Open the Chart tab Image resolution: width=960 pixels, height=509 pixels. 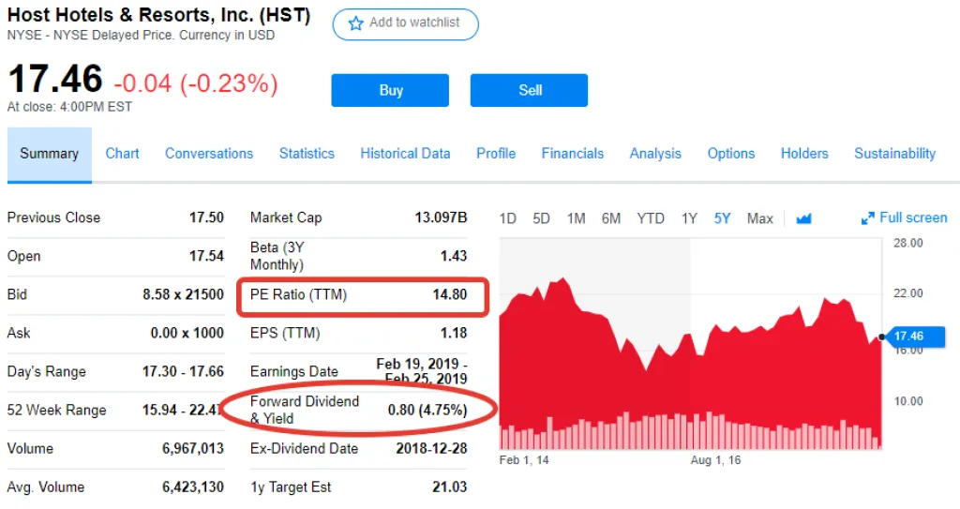122,154
